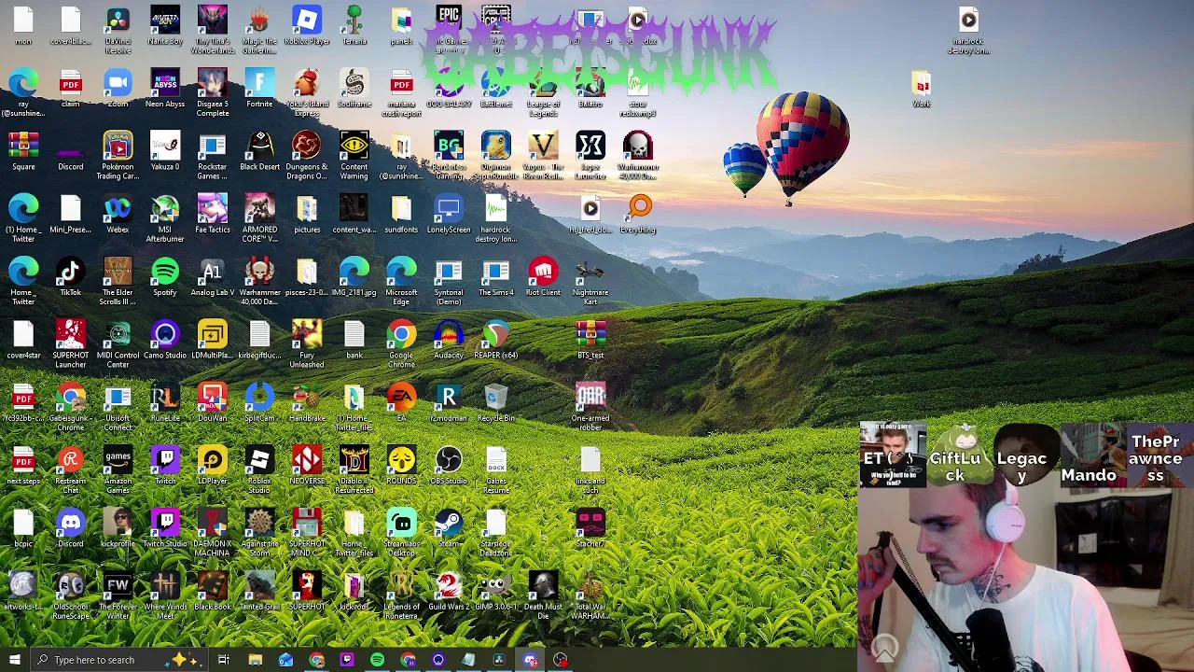1194x672 pixels.
Task: Select the Nightmare Kart desktop icon
Action: pyautogui.click(x=590, y=282)
